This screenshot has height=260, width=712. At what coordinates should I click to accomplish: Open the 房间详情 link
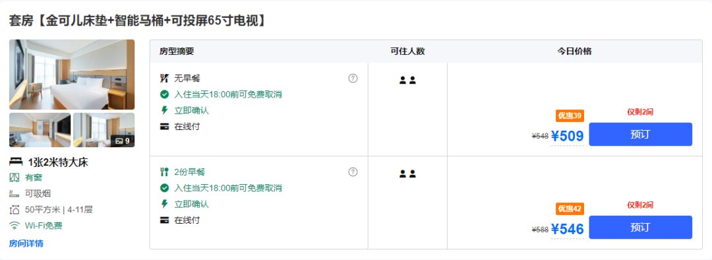coord(26,244)
